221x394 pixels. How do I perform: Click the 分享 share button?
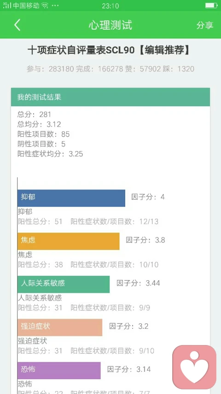pos(205,25)
